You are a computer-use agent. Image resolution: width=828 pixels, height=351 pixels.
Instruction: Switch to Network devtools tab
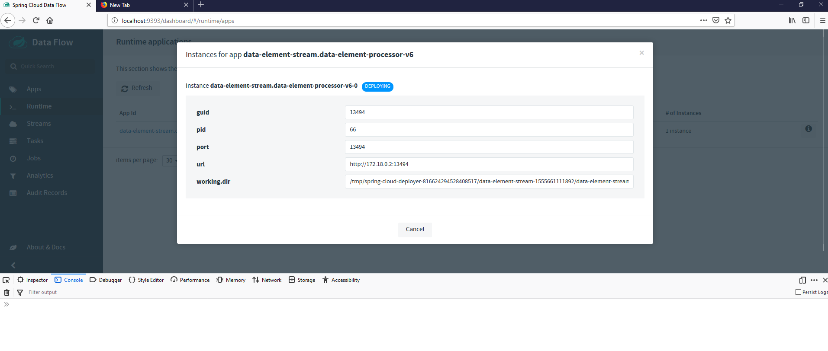267,280
